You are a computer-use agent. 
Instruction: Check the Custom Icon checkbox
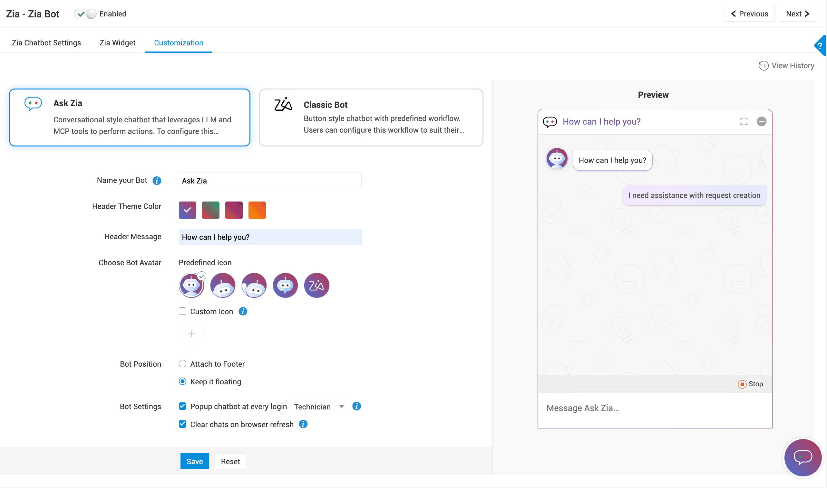pyautogui.click(x=183, y=311)
